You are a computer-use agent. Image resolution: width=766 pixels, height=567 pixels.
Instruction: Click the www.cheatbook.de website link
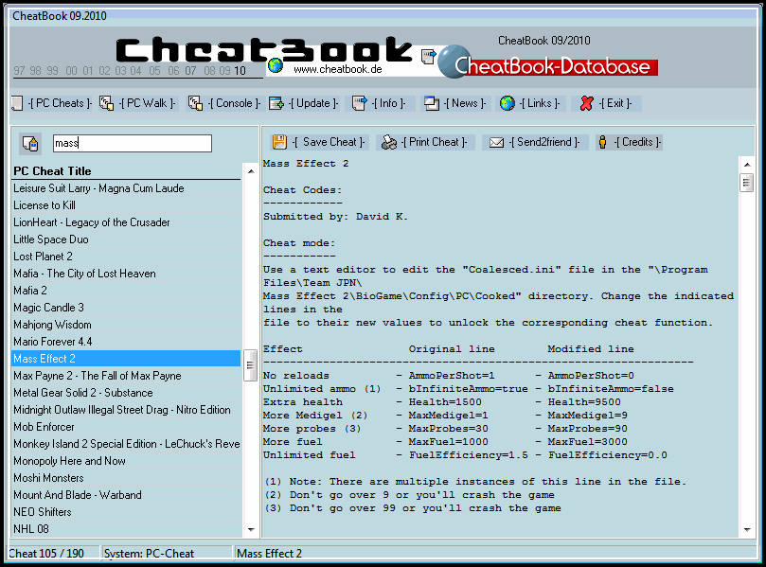click(x=338, y=69)
